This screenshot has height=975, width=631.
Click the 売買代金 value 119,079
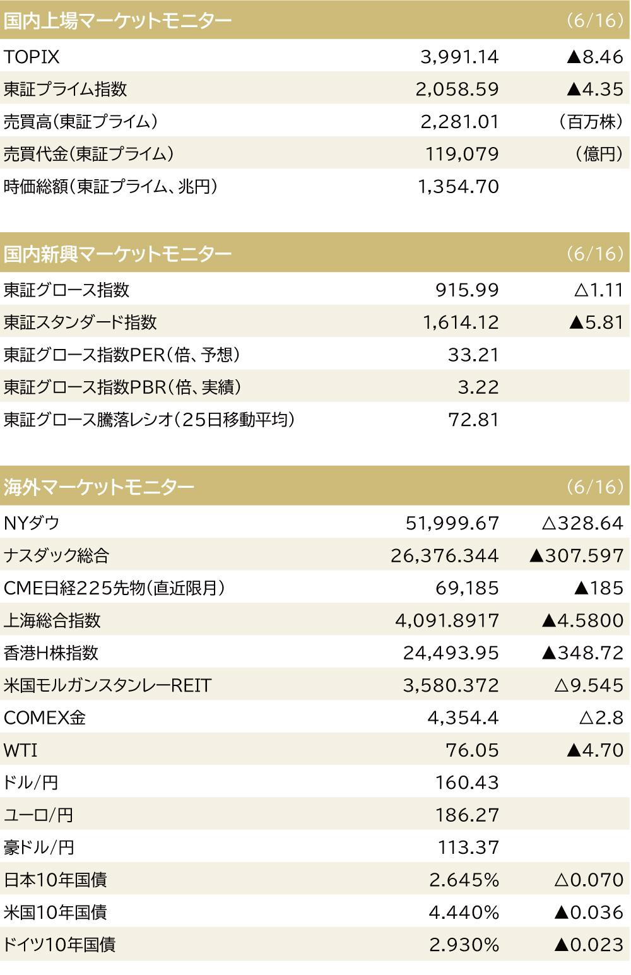[462, 154]
